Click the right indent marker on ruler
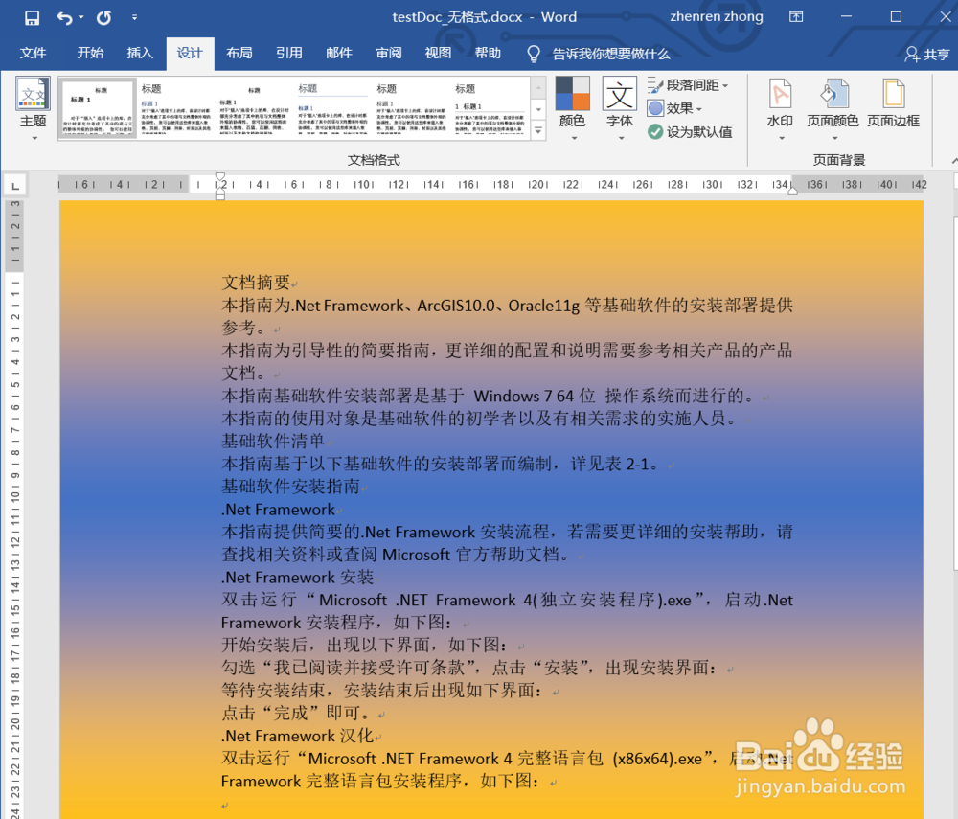Screen dimensions: 958x819 click(792, 191)
